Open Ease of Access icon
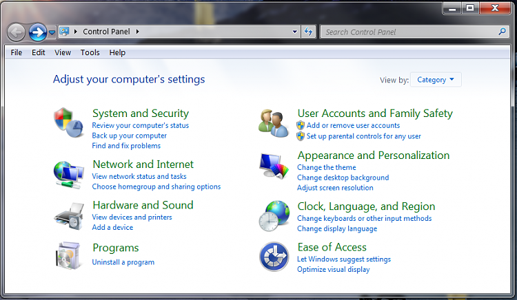This screenshot has width=517, height=300. 274,257
